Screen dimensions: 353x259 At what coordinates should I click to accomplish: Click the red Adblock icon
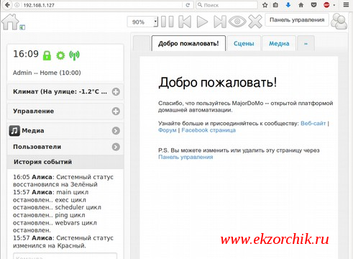[x=326, y=5]
